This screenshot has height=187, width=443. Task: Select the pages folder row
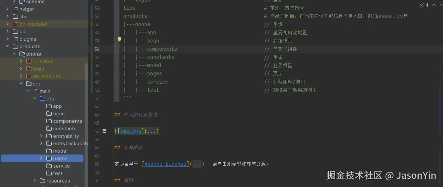click(x=42, y=158)
